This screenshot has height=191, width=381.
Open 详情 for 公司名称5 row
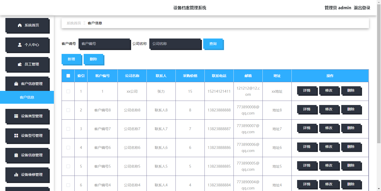pyautogui.click(x=307, y=165)
